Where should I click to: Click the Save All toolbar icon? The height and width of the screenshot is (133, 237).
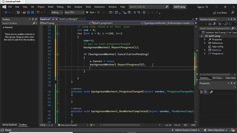coord(33,12)
